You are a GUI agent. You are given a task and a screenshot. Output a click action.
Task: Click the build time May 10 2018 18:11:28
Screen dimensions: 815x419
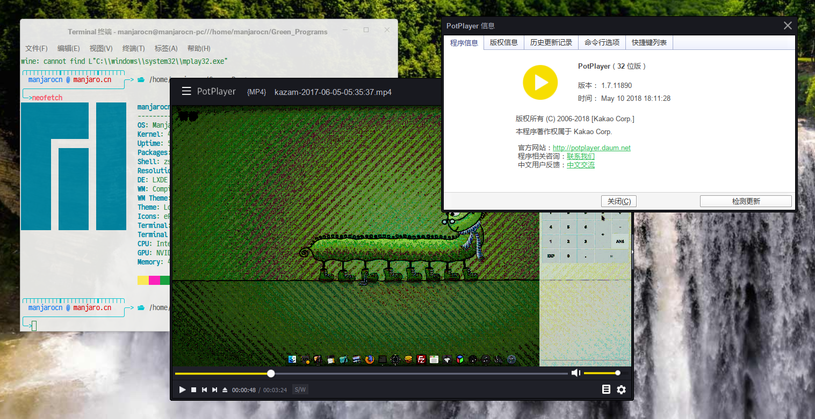point(624,98)
